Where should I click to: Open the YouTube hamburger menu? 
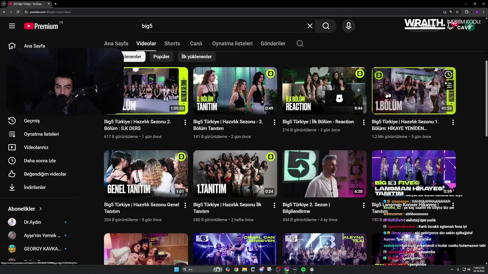12,26
